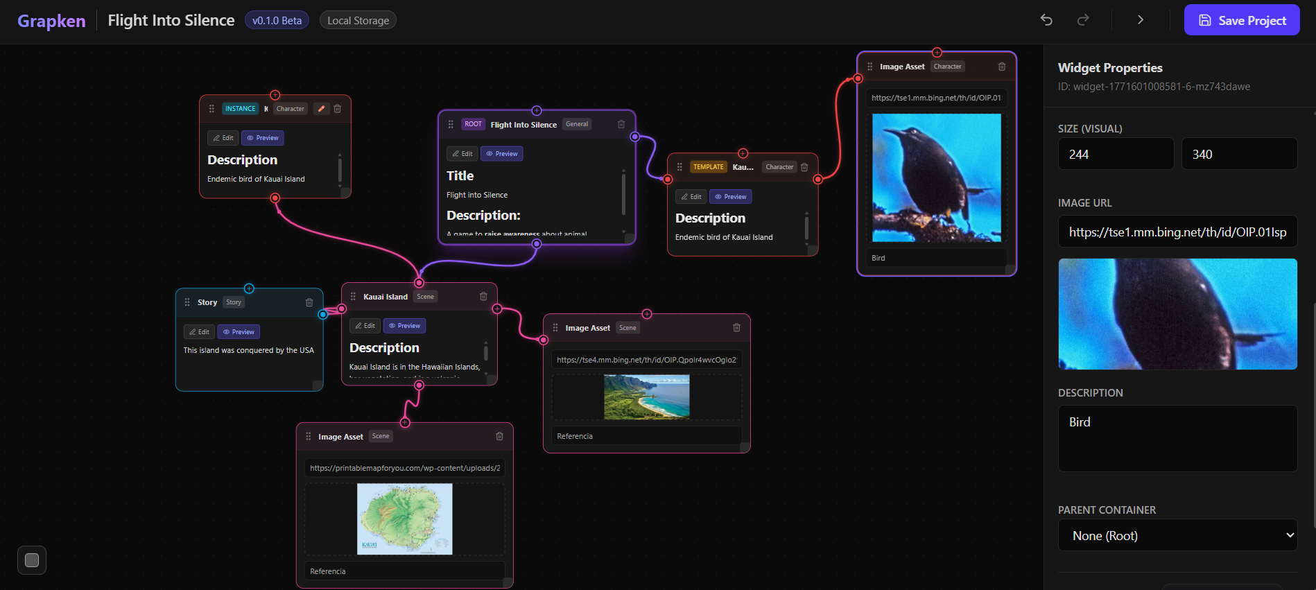Click Edit on the ROOT node

(462, 154)
